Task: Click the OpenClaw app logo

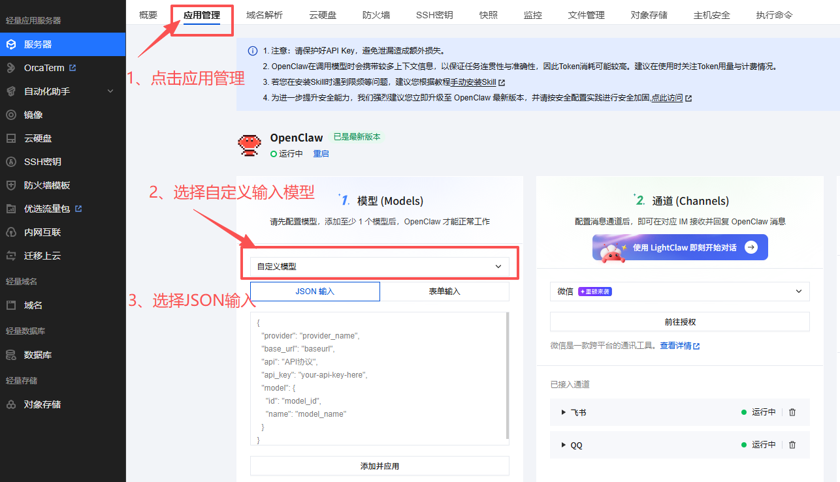Action: coord(248,145)
